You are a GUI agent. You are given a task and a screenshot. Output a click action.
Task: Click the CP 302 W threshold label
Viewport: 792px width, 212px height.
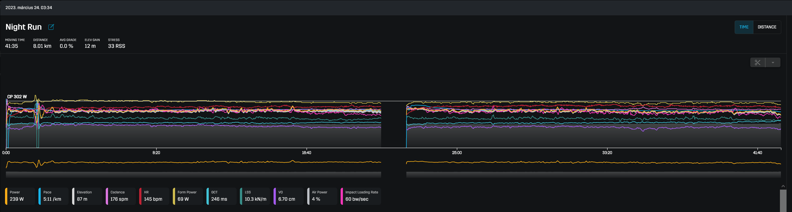coord(17,97)
